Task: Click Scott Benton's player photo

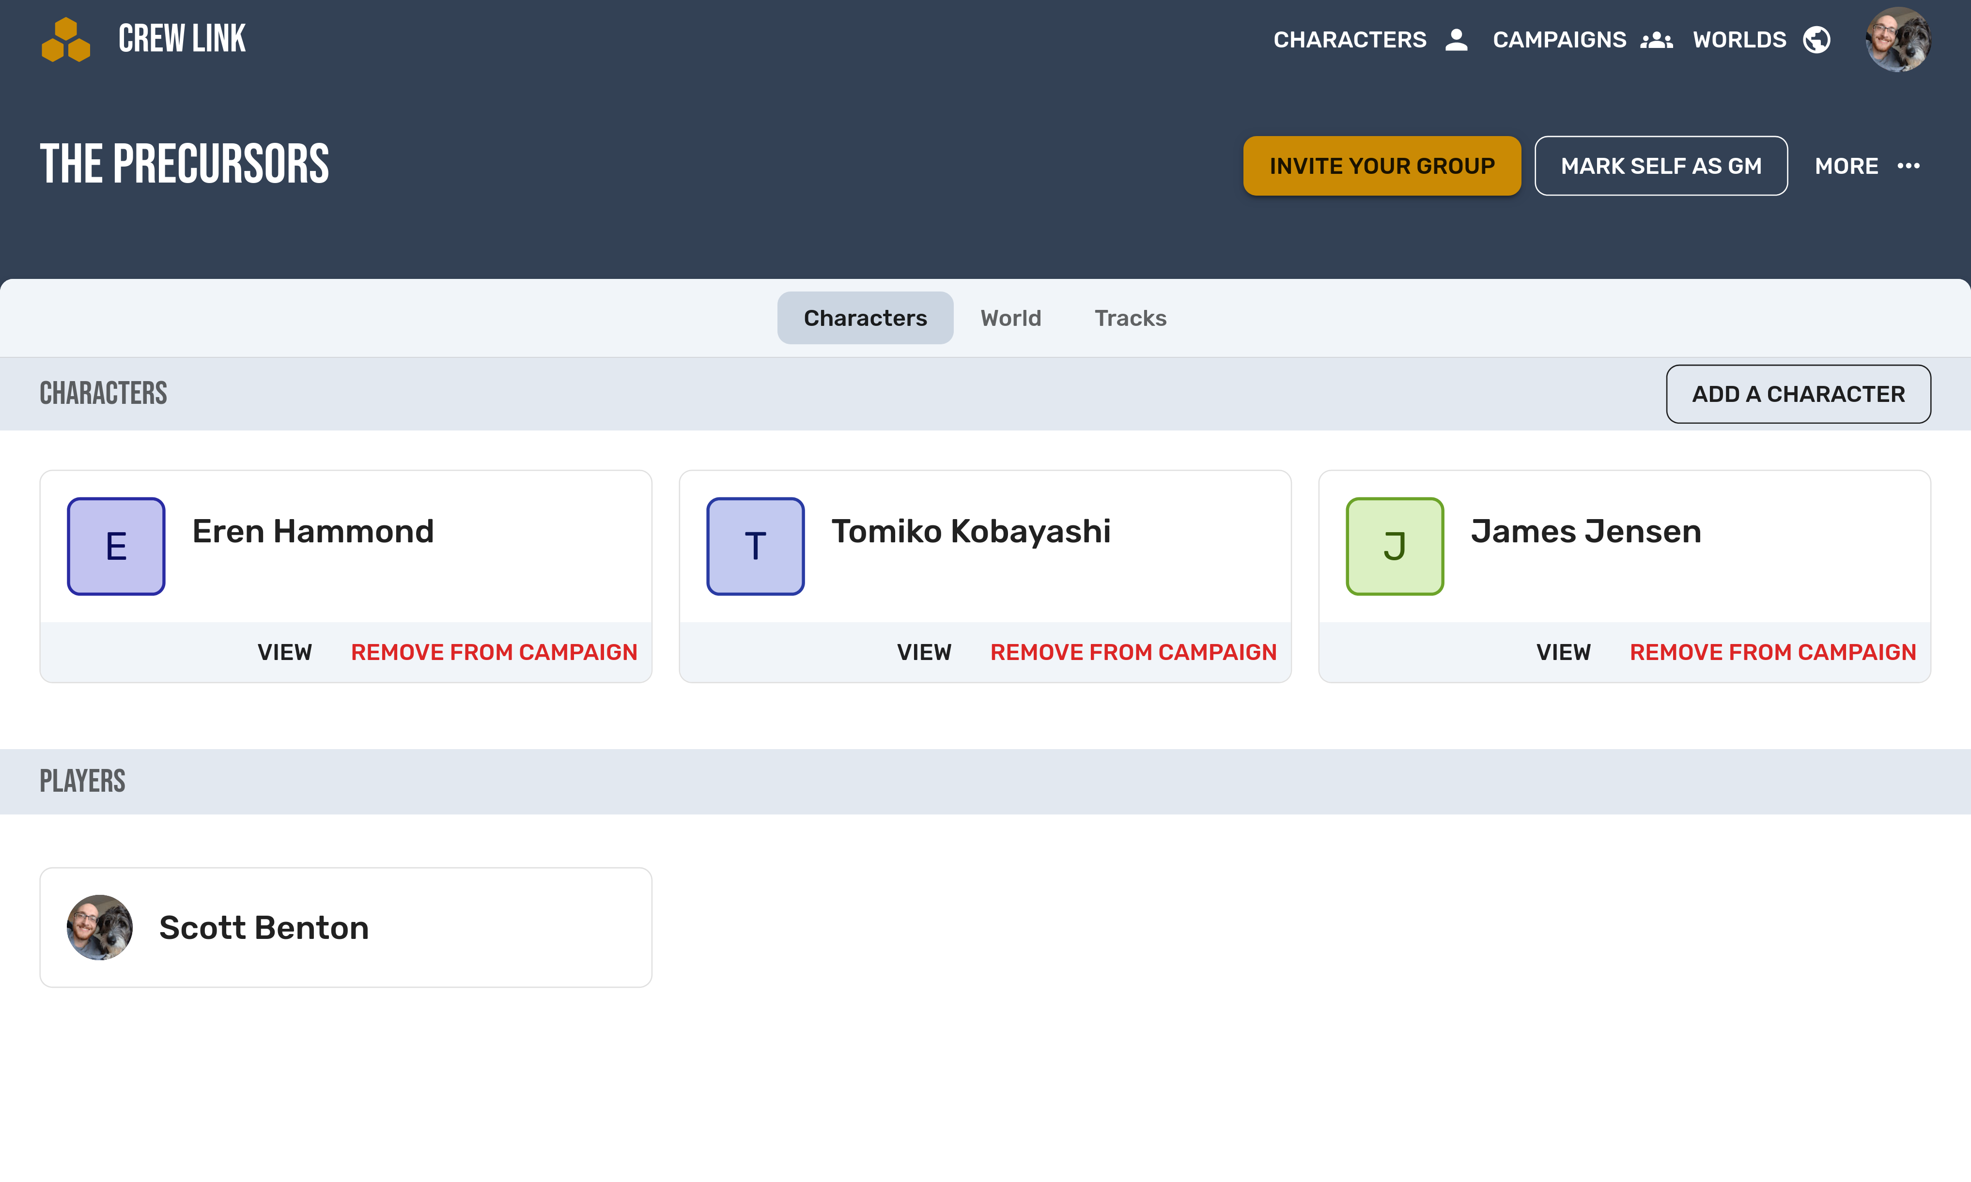Action: (x=100, y=927)
